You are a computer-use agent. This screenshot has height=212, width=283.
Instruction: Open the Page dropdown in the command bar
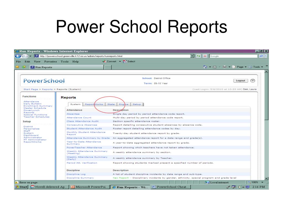239,67
